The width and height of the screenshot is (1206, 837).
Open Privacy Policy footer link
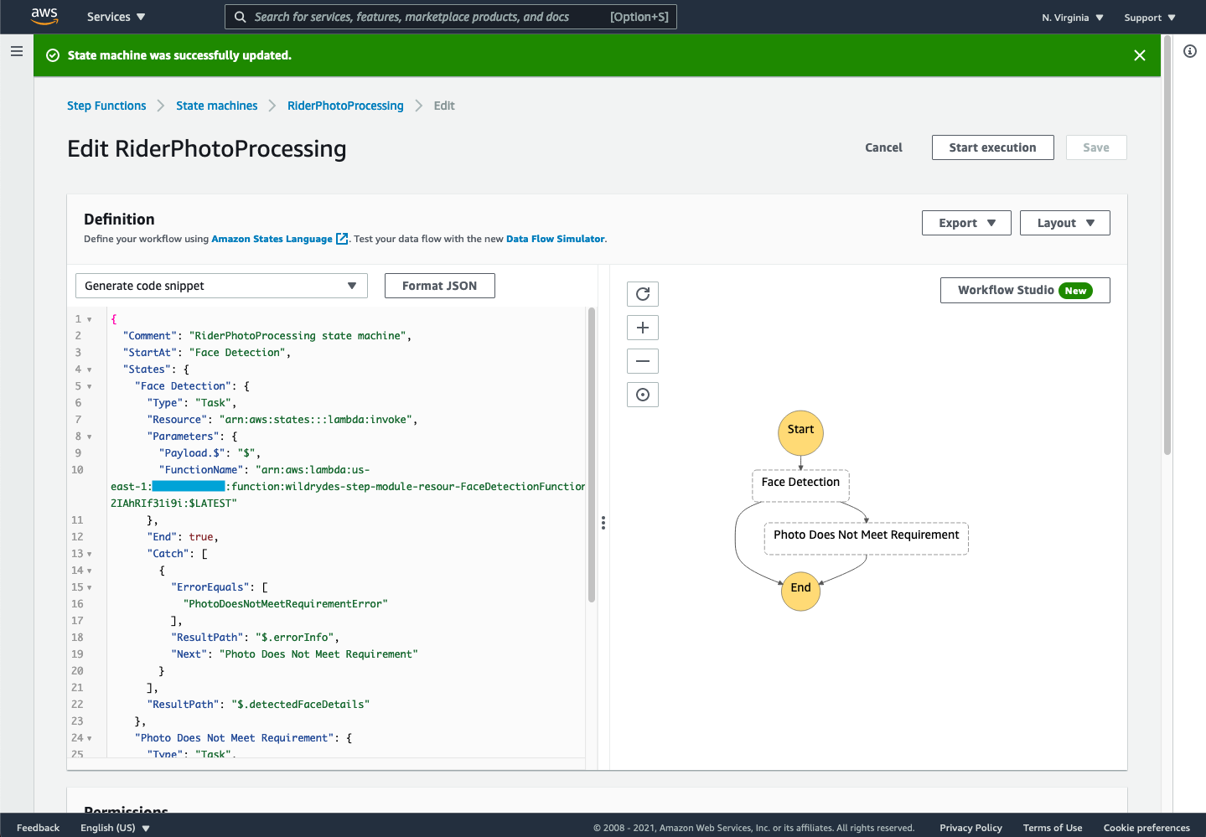pos(970,828)
